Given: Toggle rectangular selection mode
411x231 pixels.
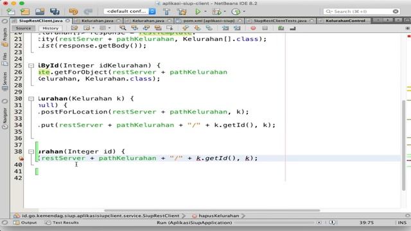Looking at the screenshot, I should coord(170,28).
